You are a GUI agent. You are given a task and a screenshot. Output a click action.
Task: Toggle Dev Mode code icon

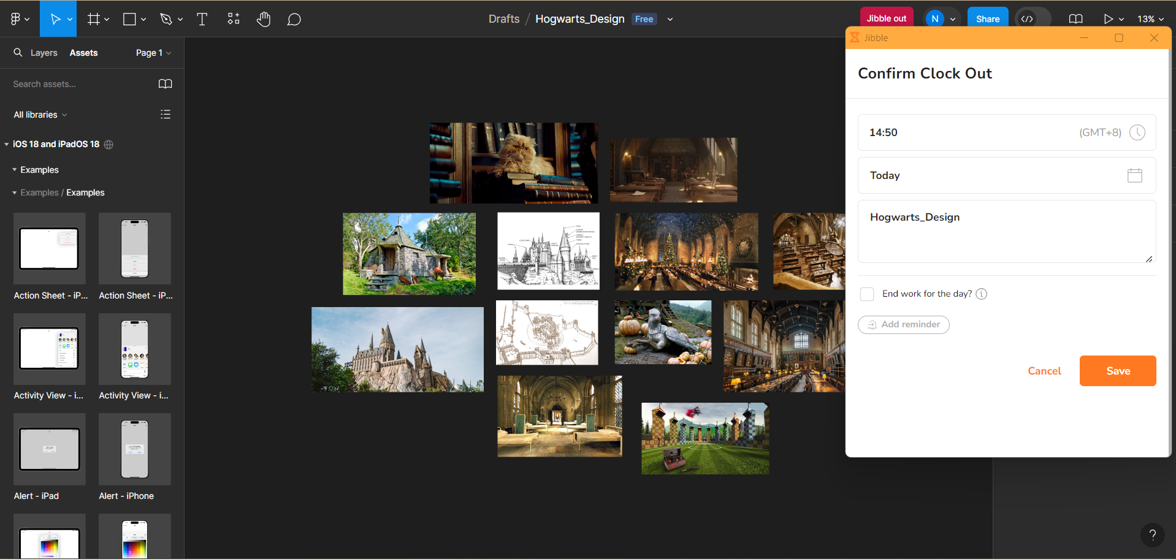(1028, 19)
